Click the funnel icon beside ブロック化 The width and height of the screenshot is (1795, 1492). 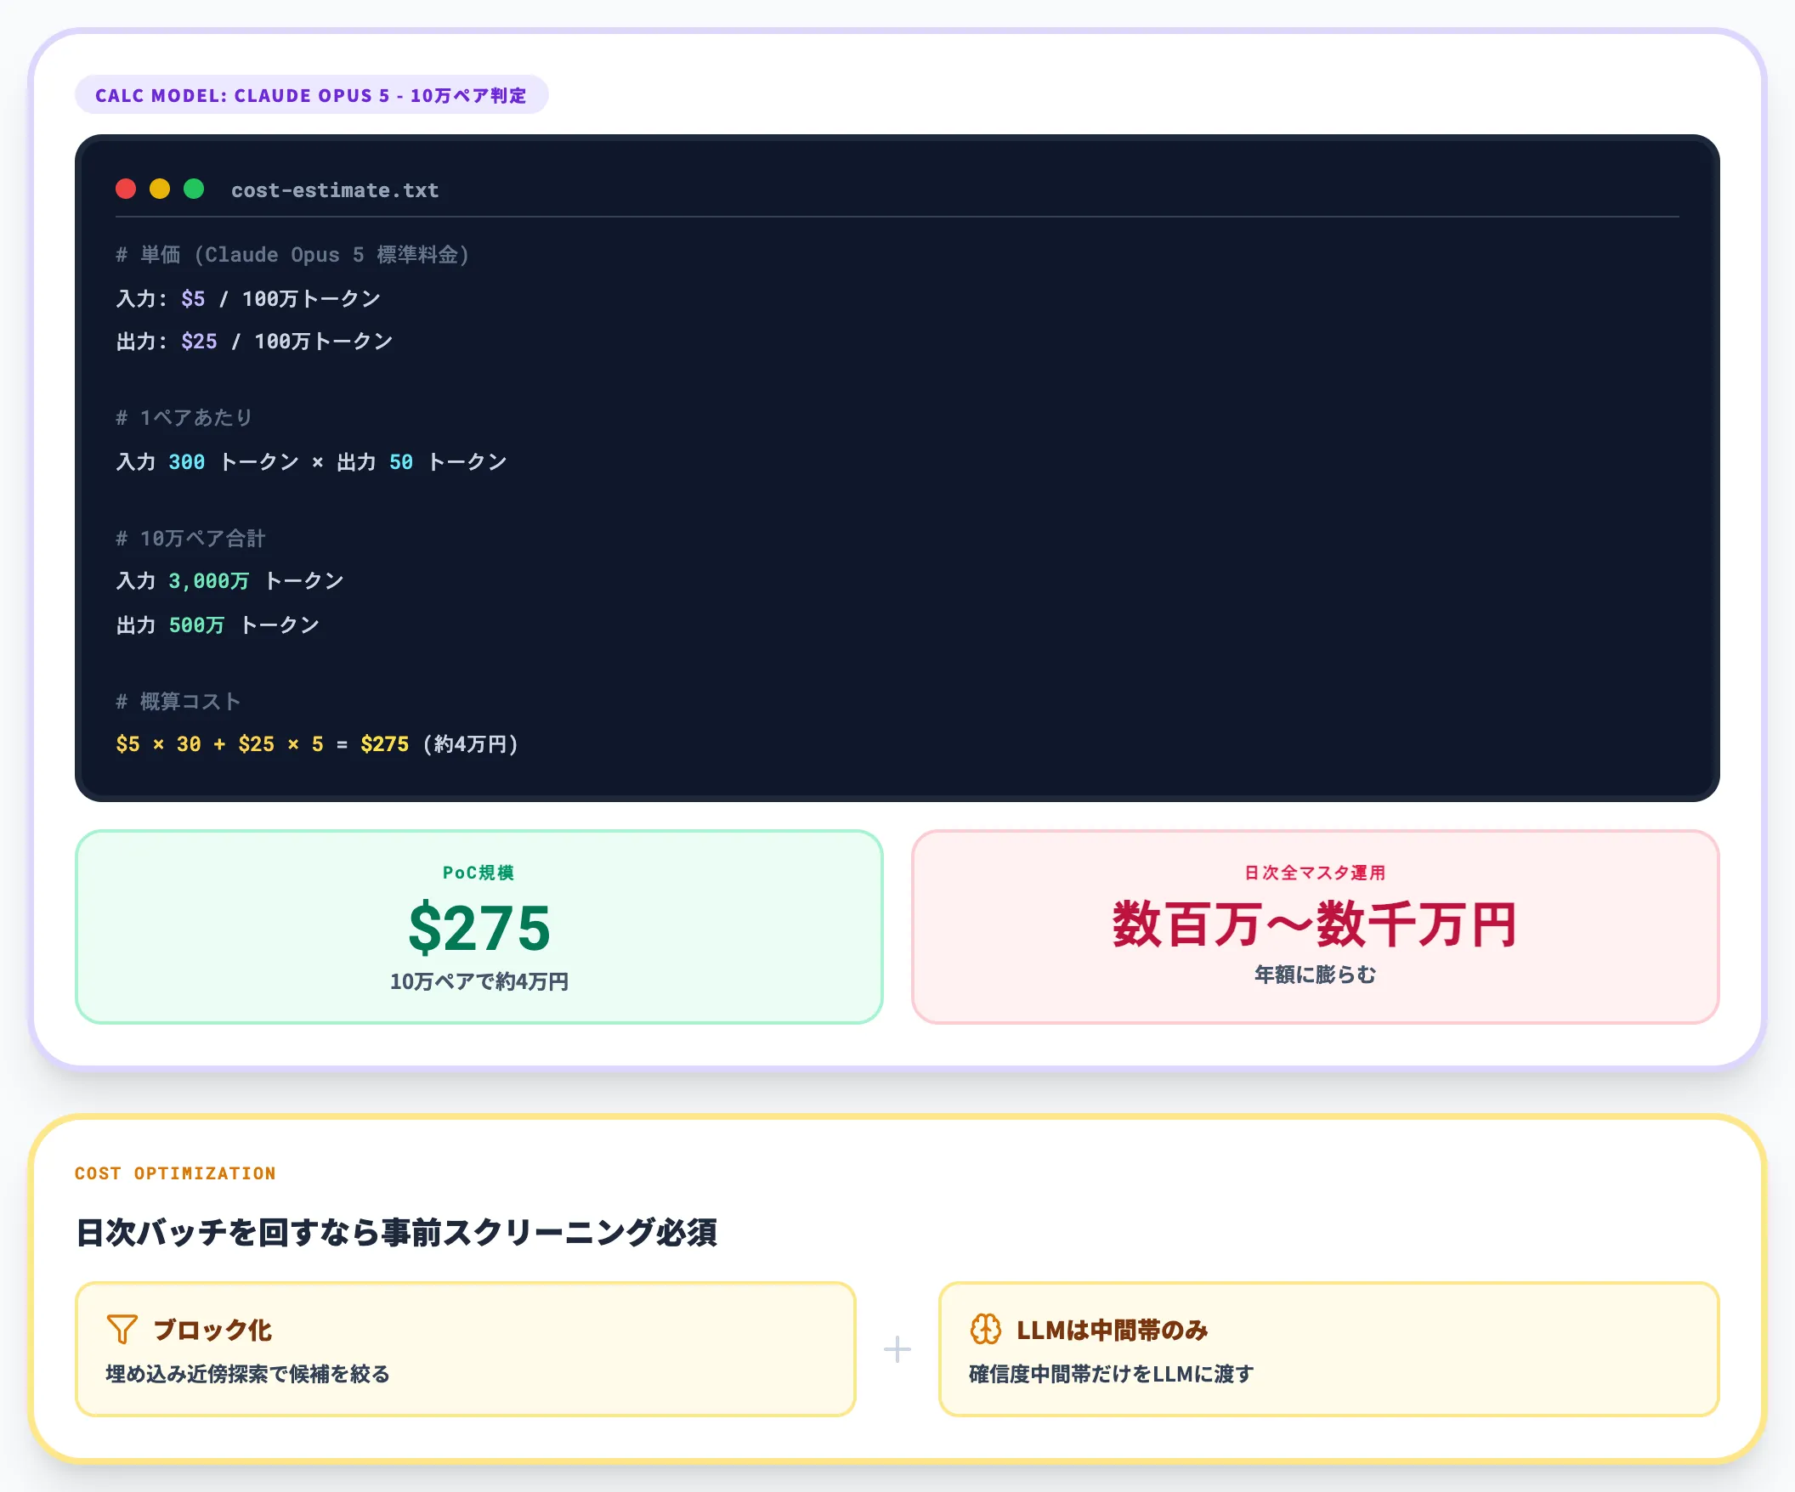tap(122, 1329)
